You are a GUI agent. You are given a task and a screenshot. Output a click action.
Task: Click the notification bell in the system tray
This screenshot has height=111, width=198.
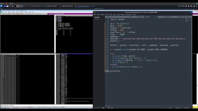pyautogui.click(x=189, y=6)
